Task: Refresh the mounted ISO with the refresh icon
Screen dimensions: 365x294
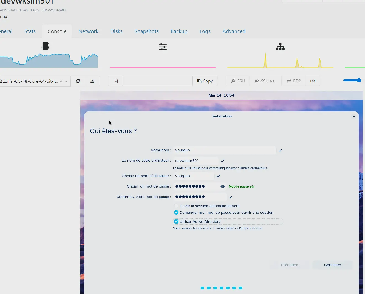Action: (78, 81)
